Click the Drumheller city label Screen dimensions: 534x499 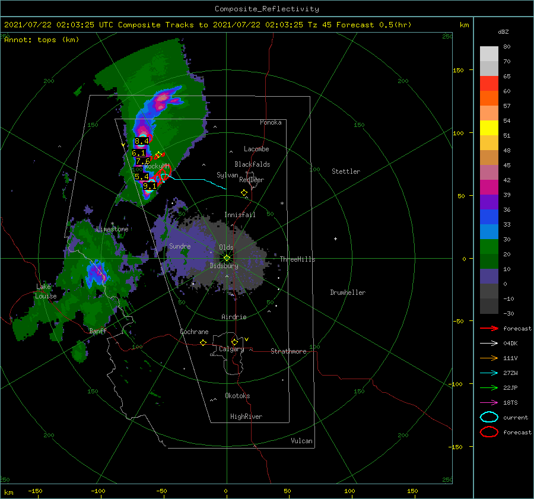click(348, 293)
